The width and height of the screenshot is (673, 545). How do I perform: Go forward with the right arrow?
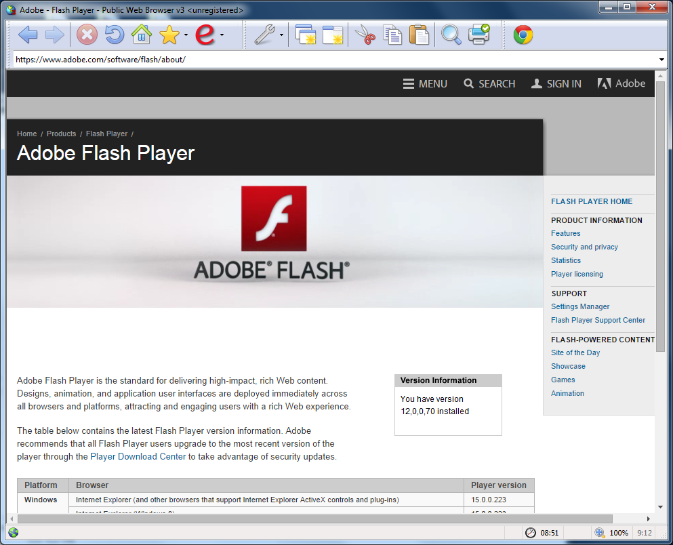54,35
